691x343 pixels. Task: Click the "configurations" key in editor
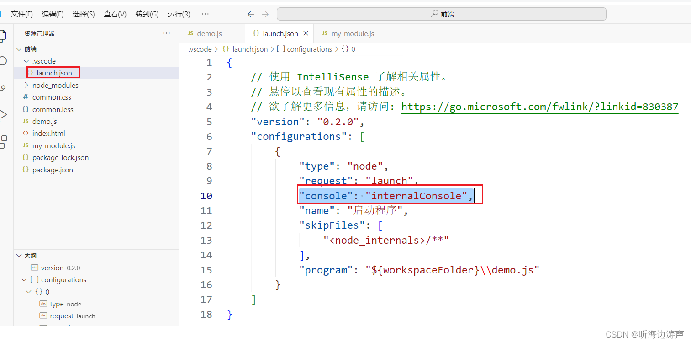pos(299,136)
